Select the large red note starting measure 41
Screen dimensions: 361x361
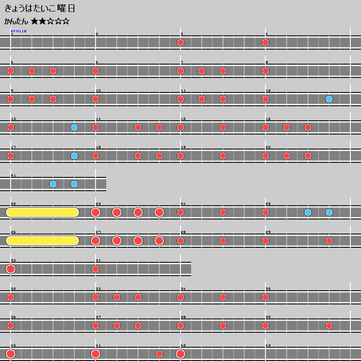click(x=96, y=354)
